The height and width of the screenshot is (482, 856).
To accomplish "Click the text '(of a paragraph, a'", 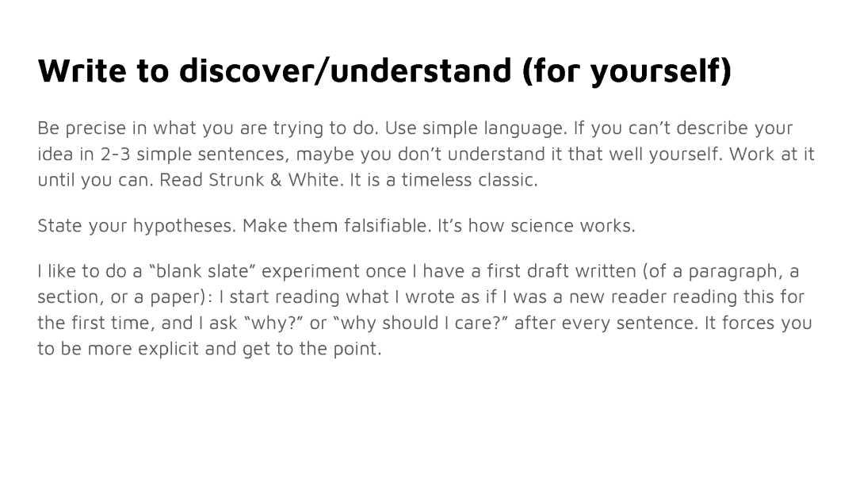I will coord(720,272).
